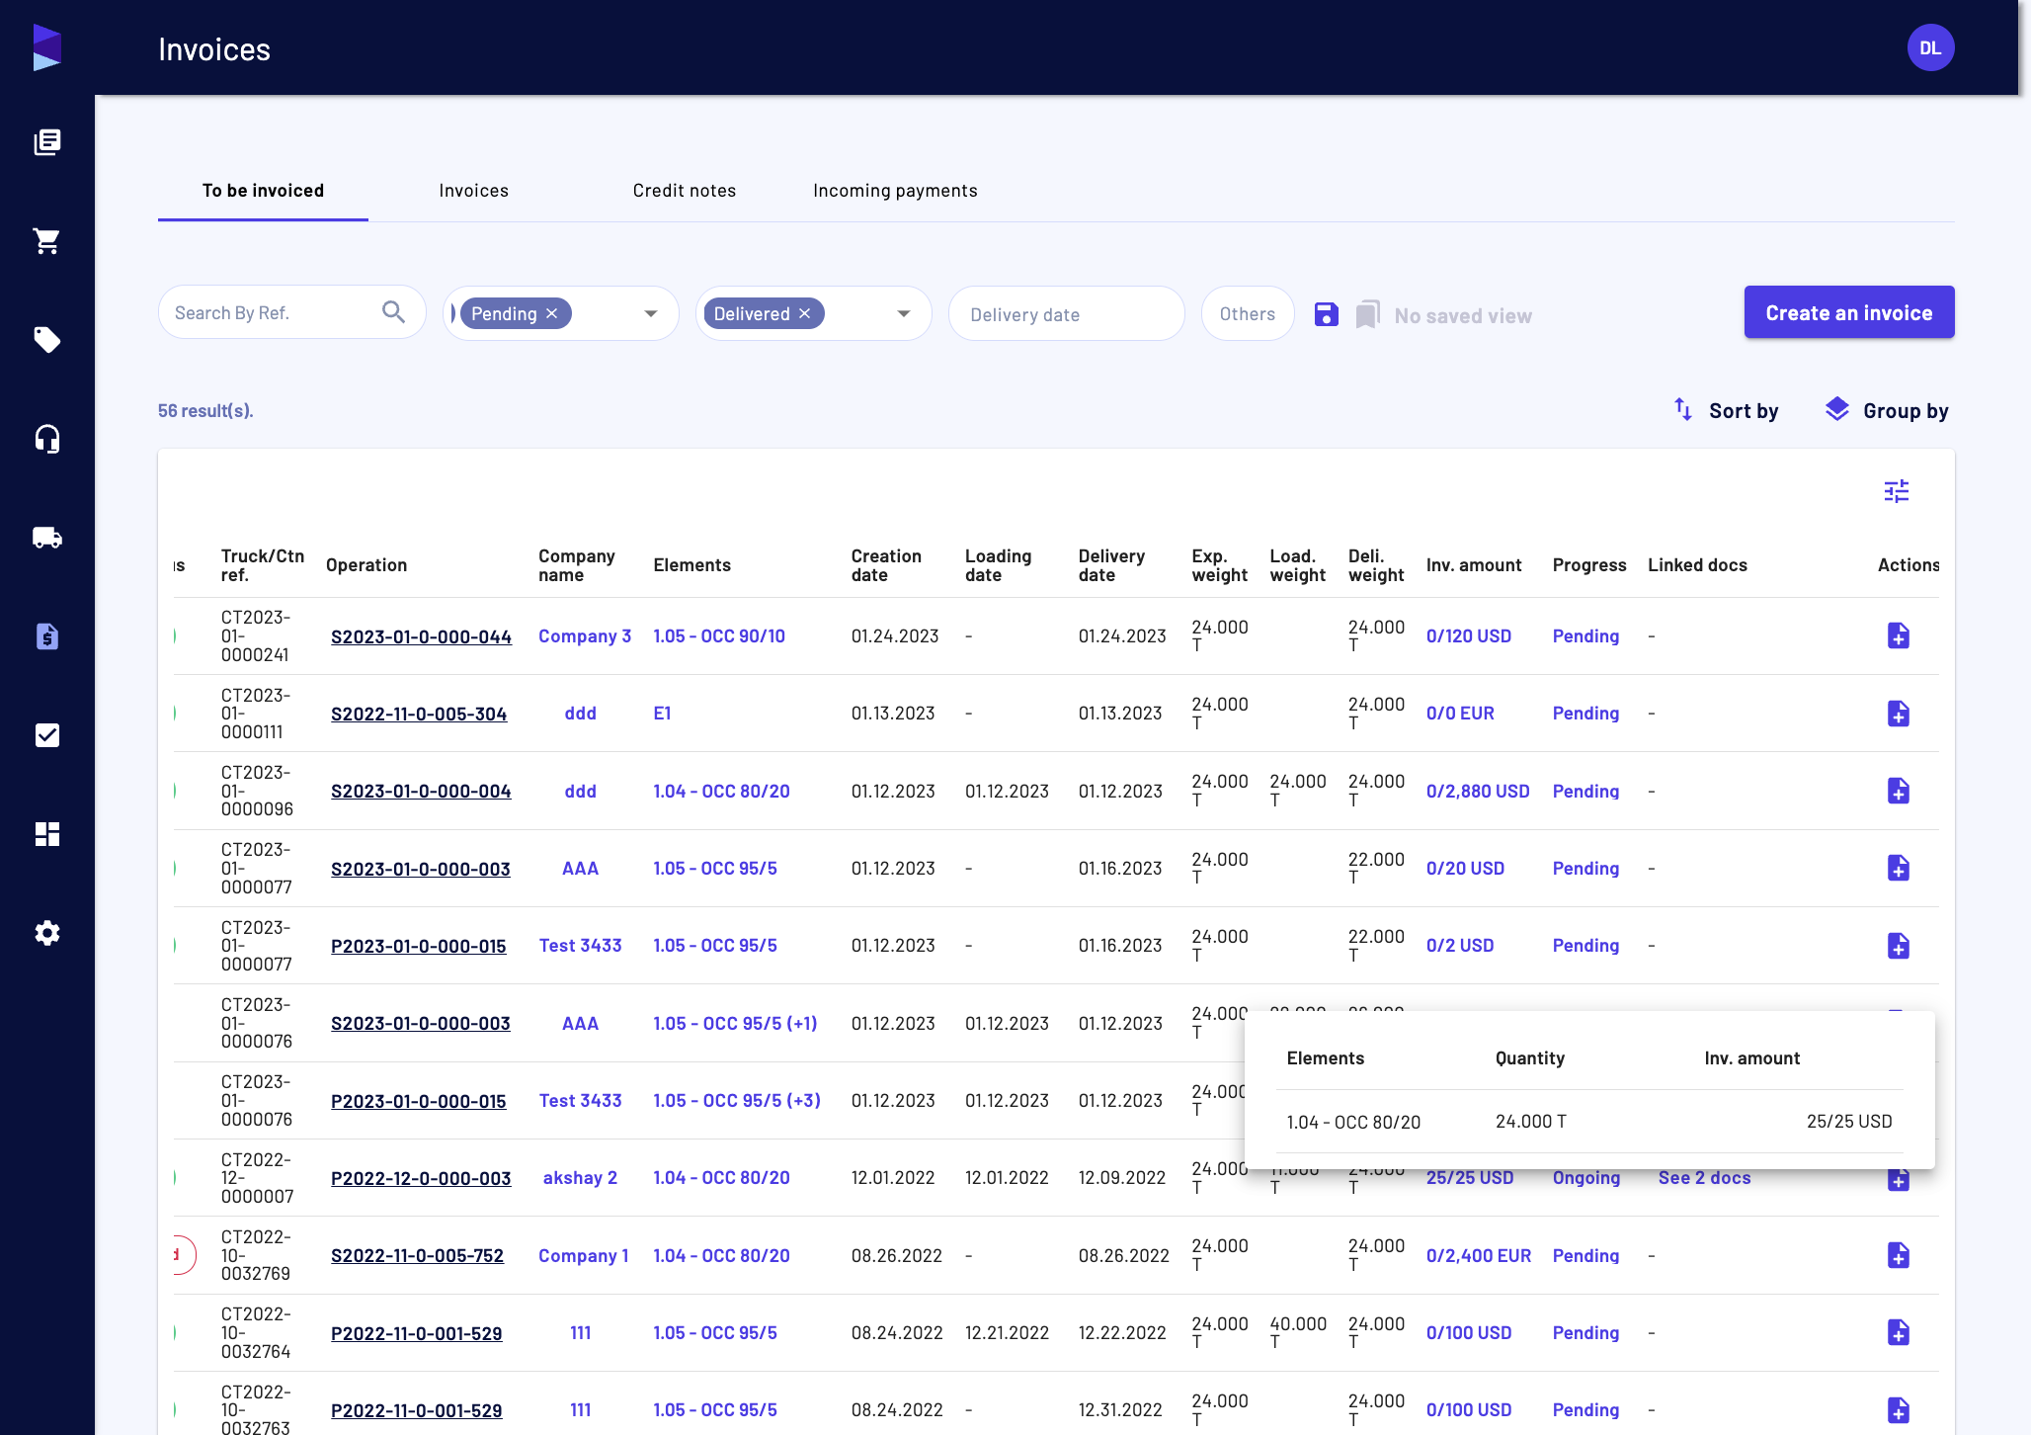
Task: Open the See 2 docs link
Action: click(x=1704, y=1178)
